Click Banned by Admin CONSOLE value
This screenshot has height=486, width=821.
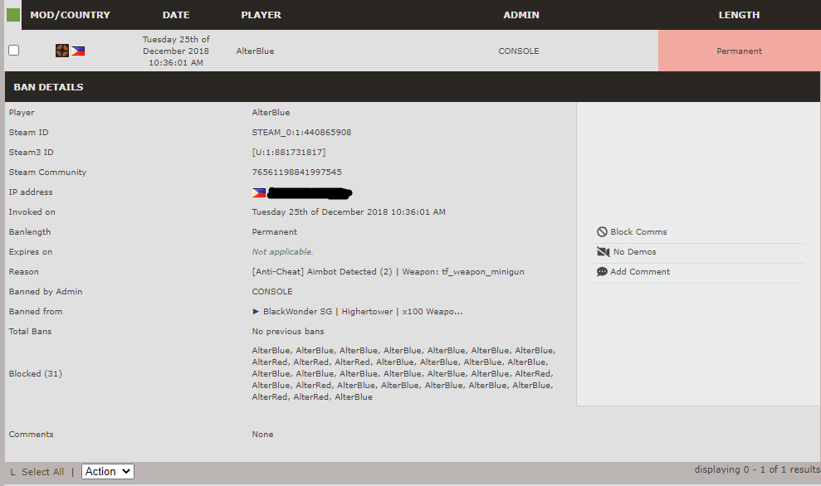(272, 291)
